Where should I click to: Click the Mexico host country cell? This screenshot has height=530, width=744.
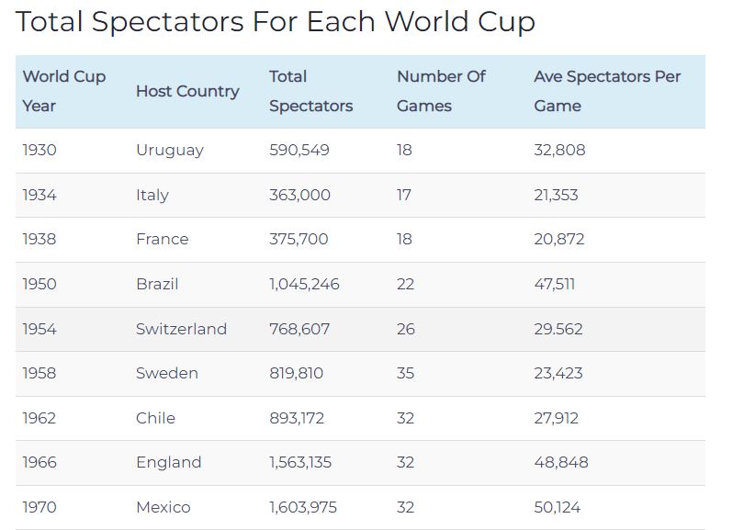[163, 507]
